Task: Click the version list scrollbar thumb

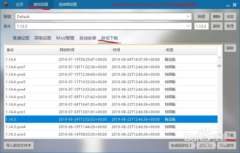Action: [219, 66]
